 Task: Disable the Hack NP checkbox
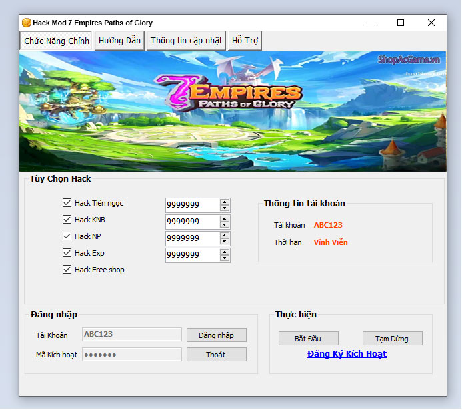pyautogui.click(x=67, y=236)
